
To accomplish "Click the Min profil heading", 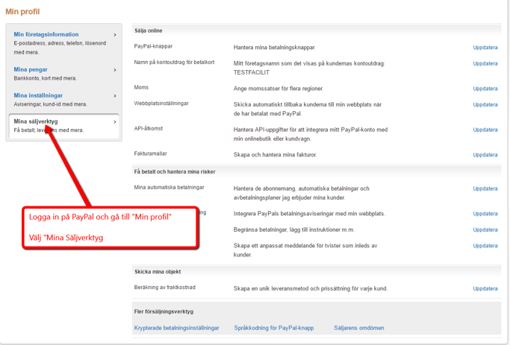I will pyautogui.click(x=22, y=12).
